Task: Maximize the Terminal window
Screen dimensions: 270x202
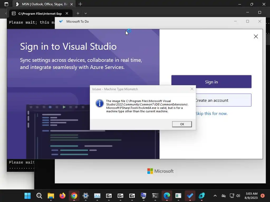Action: tap(260, 12)
